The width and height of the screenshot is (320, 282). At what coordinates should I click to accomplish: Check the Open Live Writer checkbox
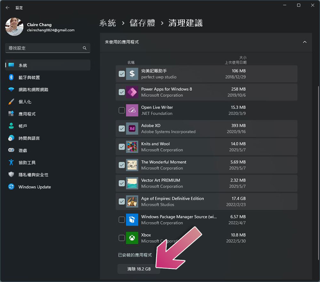122,110
